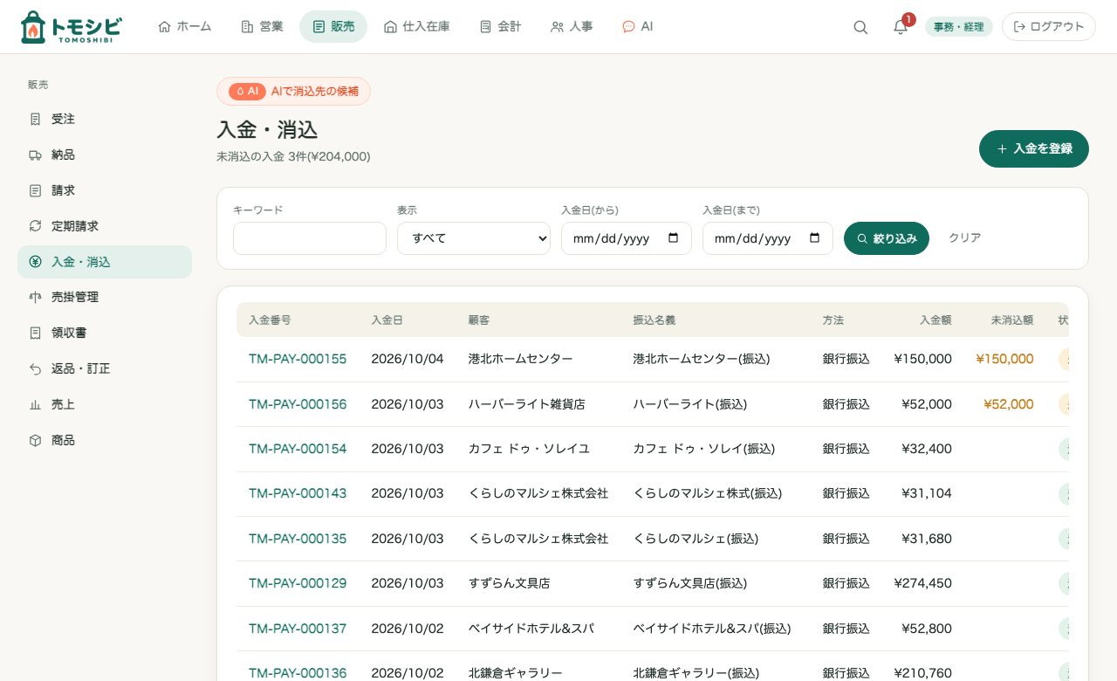Click customer すずらん文具店 cell
1117x681 pixels.
coord(510,583)
